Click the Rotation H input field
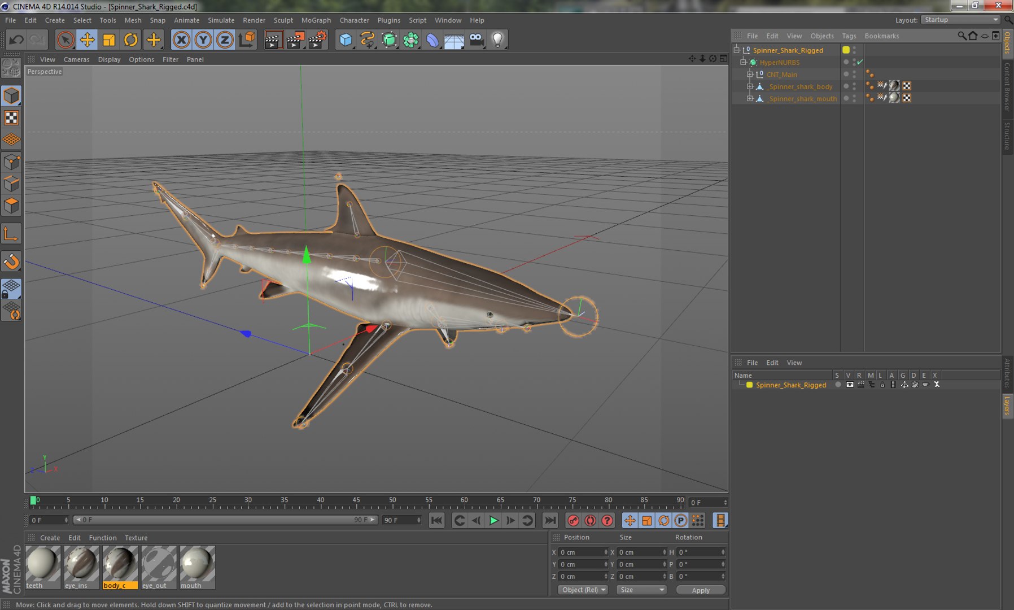This screenshot has height=610, width=1014. 701,552
